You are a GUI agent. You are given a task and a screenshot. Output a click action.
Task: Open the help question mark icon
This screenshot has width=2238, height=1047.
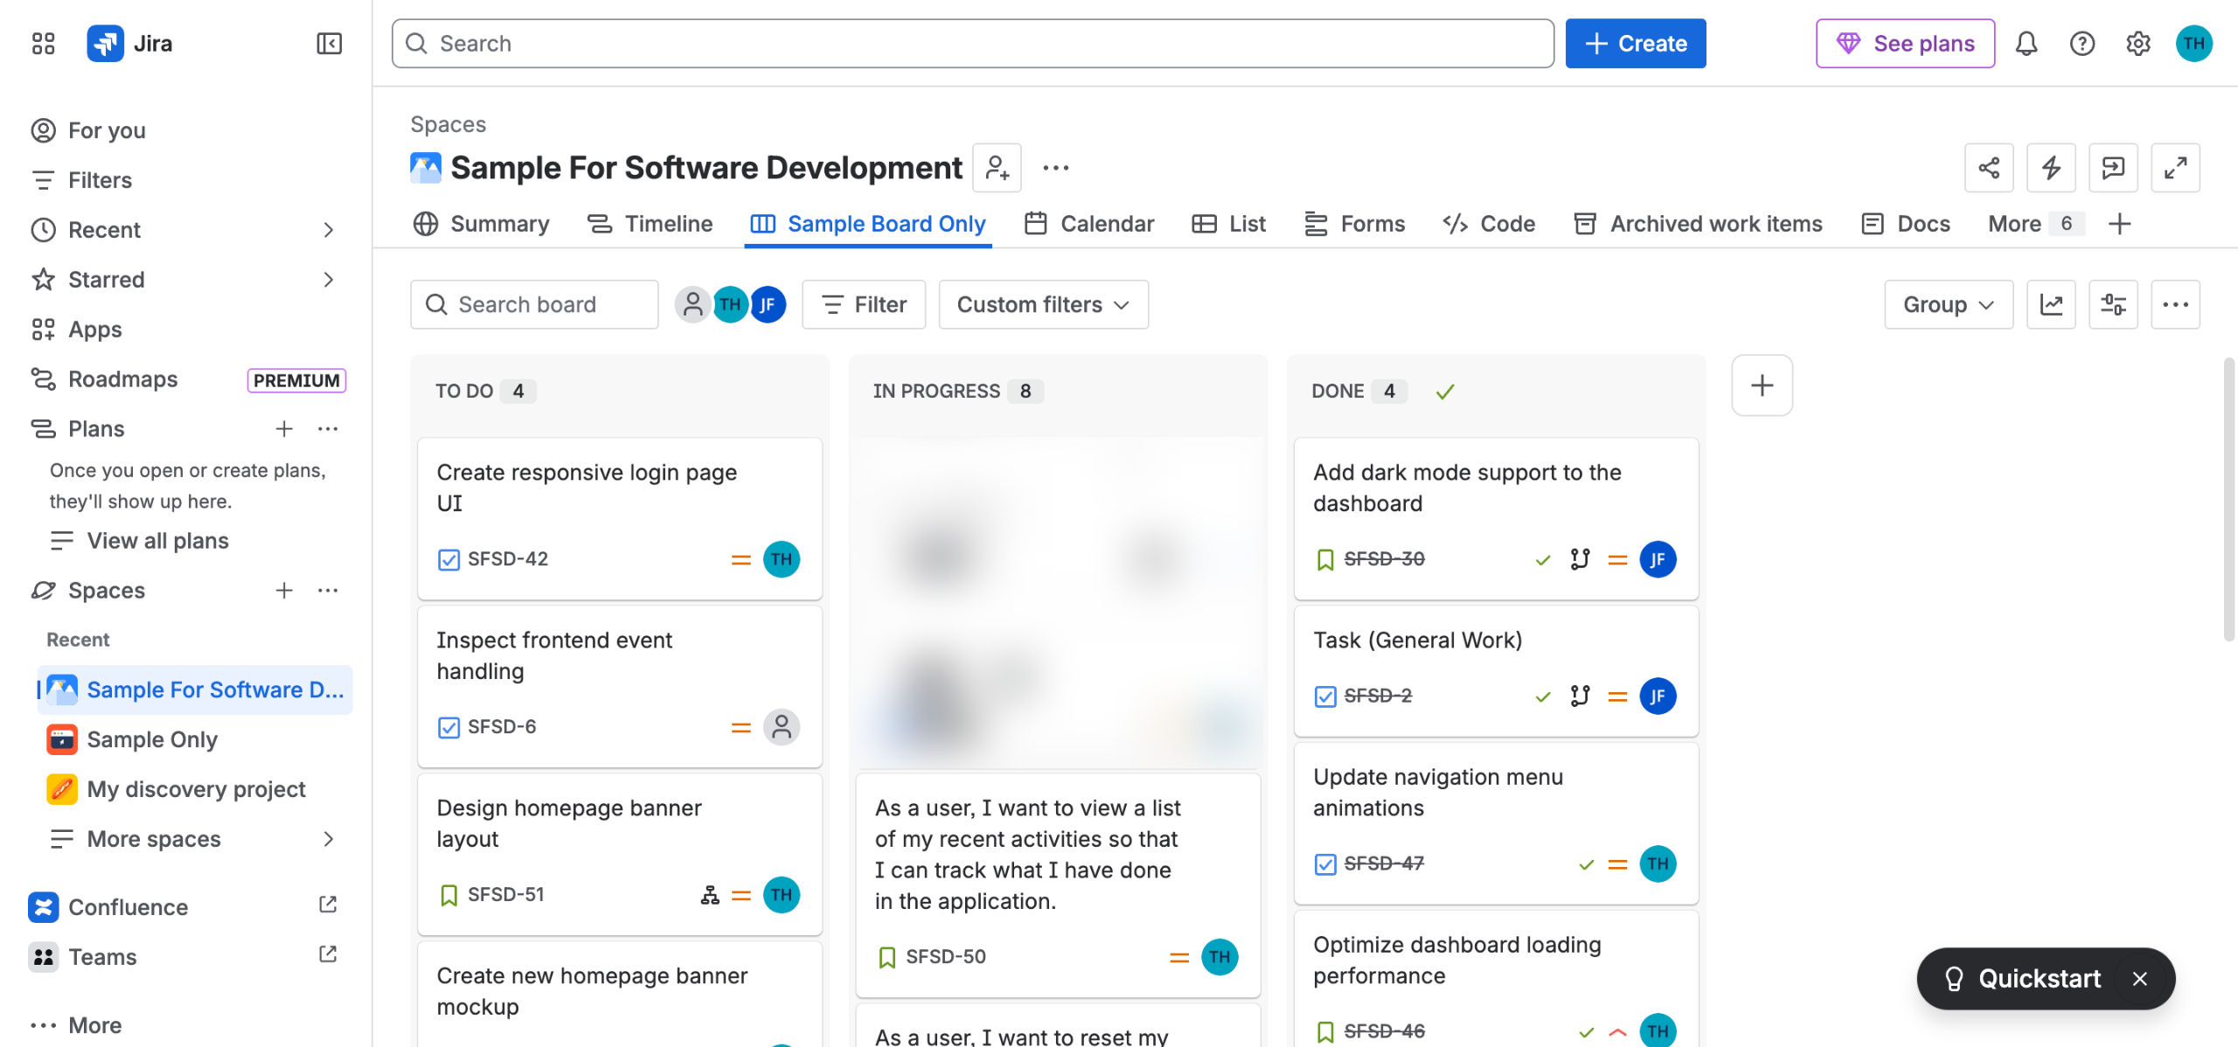point(2082,44)
